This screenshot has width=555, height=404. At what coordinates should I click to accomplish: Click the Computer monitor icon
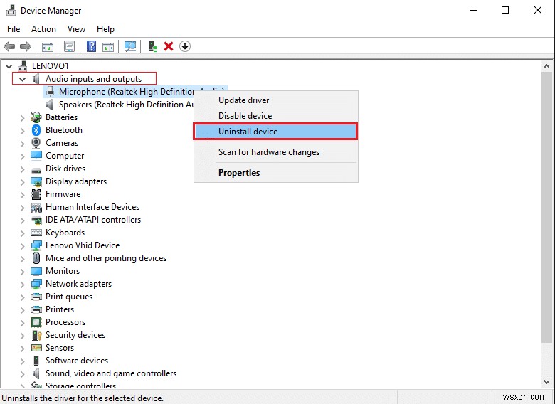pos(36,156)
